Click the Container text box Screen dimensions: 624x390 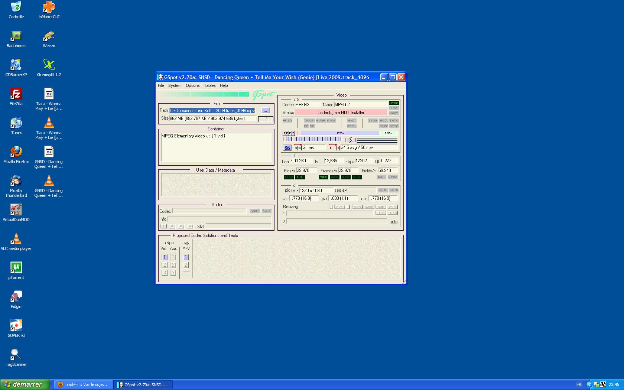pyautogui.click(x=216, y=147)
